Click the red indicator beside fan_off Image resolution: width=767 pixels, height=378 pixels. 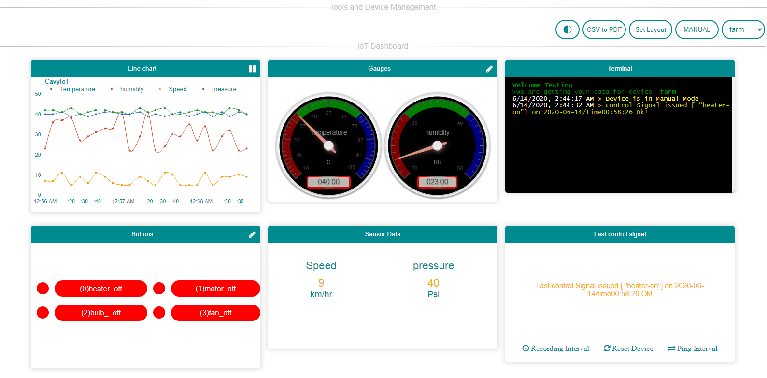pos(159,313)
